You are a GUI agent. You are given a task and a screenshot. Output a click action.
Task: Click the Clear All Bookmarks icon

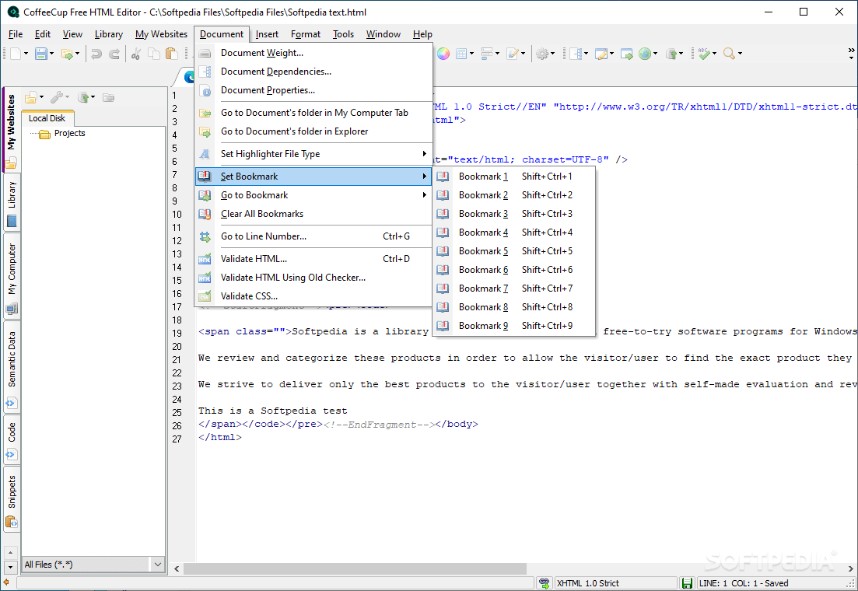click(205, 214)
